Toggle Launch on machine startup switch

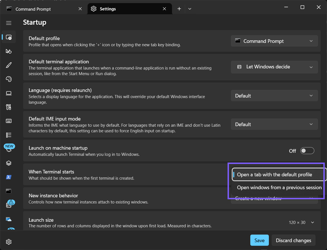307,151
